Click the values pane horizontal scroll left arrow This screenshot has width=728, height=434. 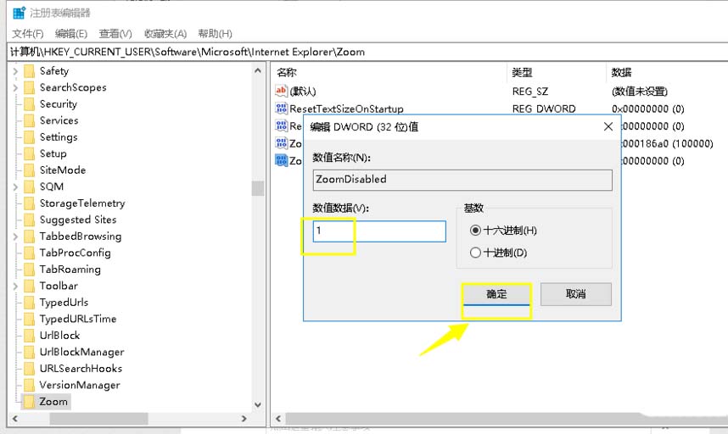pos(278,418)
